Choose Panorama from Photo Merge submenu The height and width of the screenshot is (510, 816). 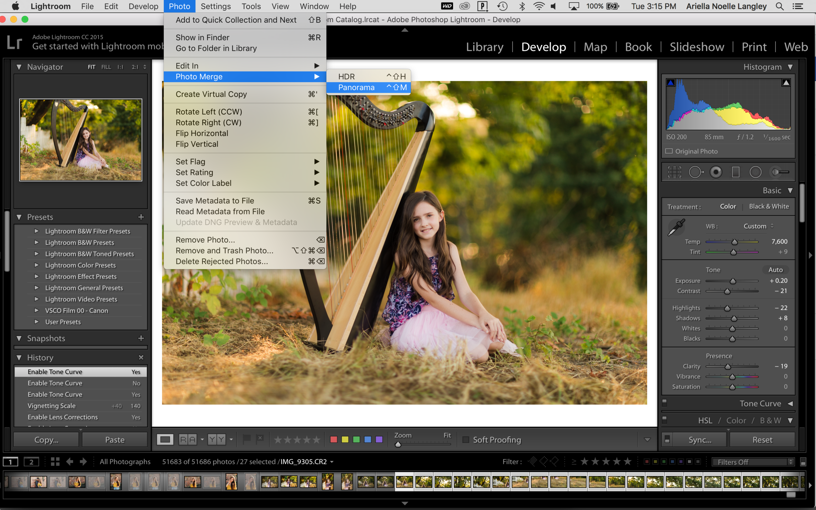pyautogui.click(x=369, y=87)
